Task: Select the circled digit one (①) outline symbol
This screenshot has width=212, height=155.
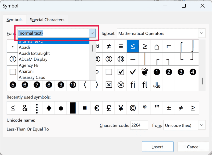Action: (x=13, y=59)
